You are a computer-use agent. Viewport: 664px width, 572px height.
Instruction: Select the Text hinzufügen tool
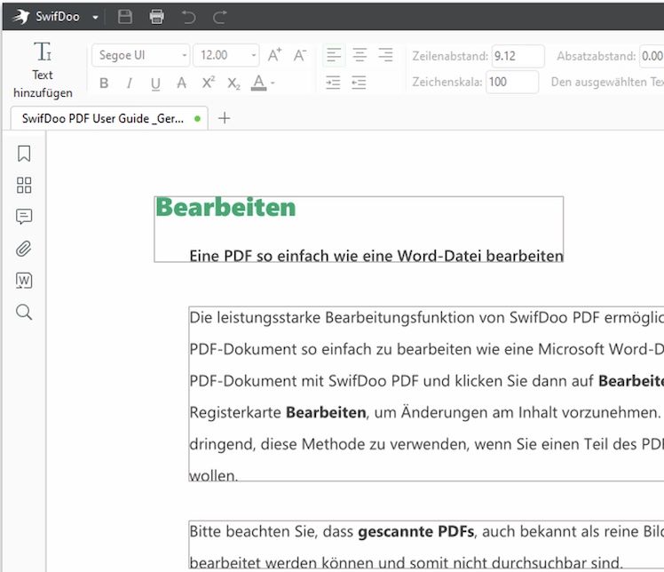click(x=43, y=69)
